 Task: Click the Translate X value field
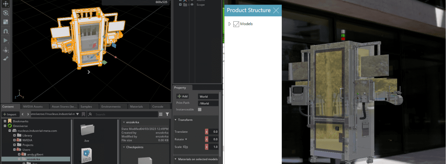(214, 132)
